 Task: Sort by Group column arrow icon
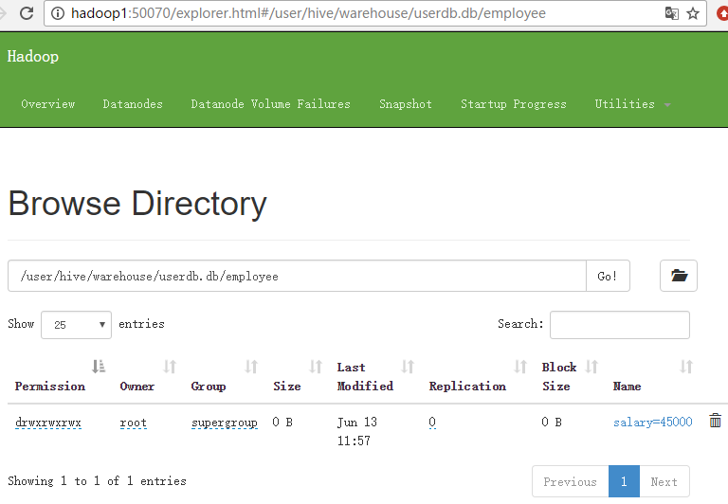pos(251,367)
